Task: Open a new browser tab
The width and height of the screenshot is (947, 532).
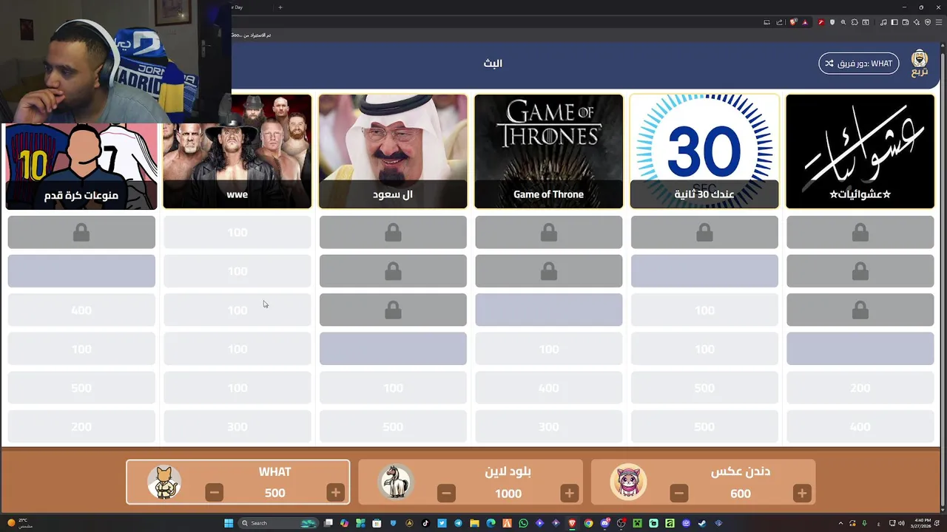Action: pyautogui.click(x=280, y=7)
